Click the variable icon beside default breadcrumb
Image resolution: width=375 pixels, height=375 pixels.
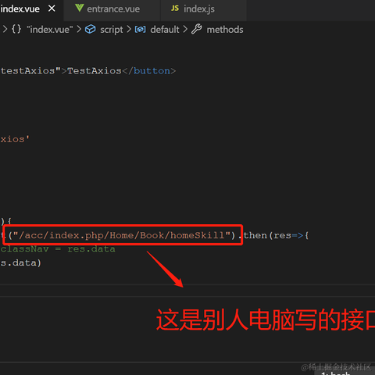point(141,30)
